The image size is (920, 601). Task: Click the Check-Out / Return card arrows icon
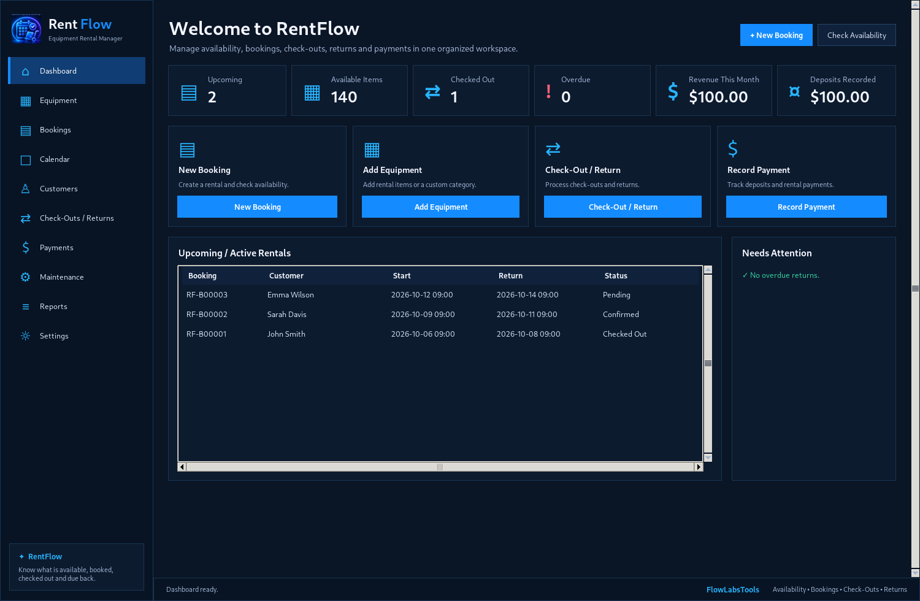pos(553,149)
